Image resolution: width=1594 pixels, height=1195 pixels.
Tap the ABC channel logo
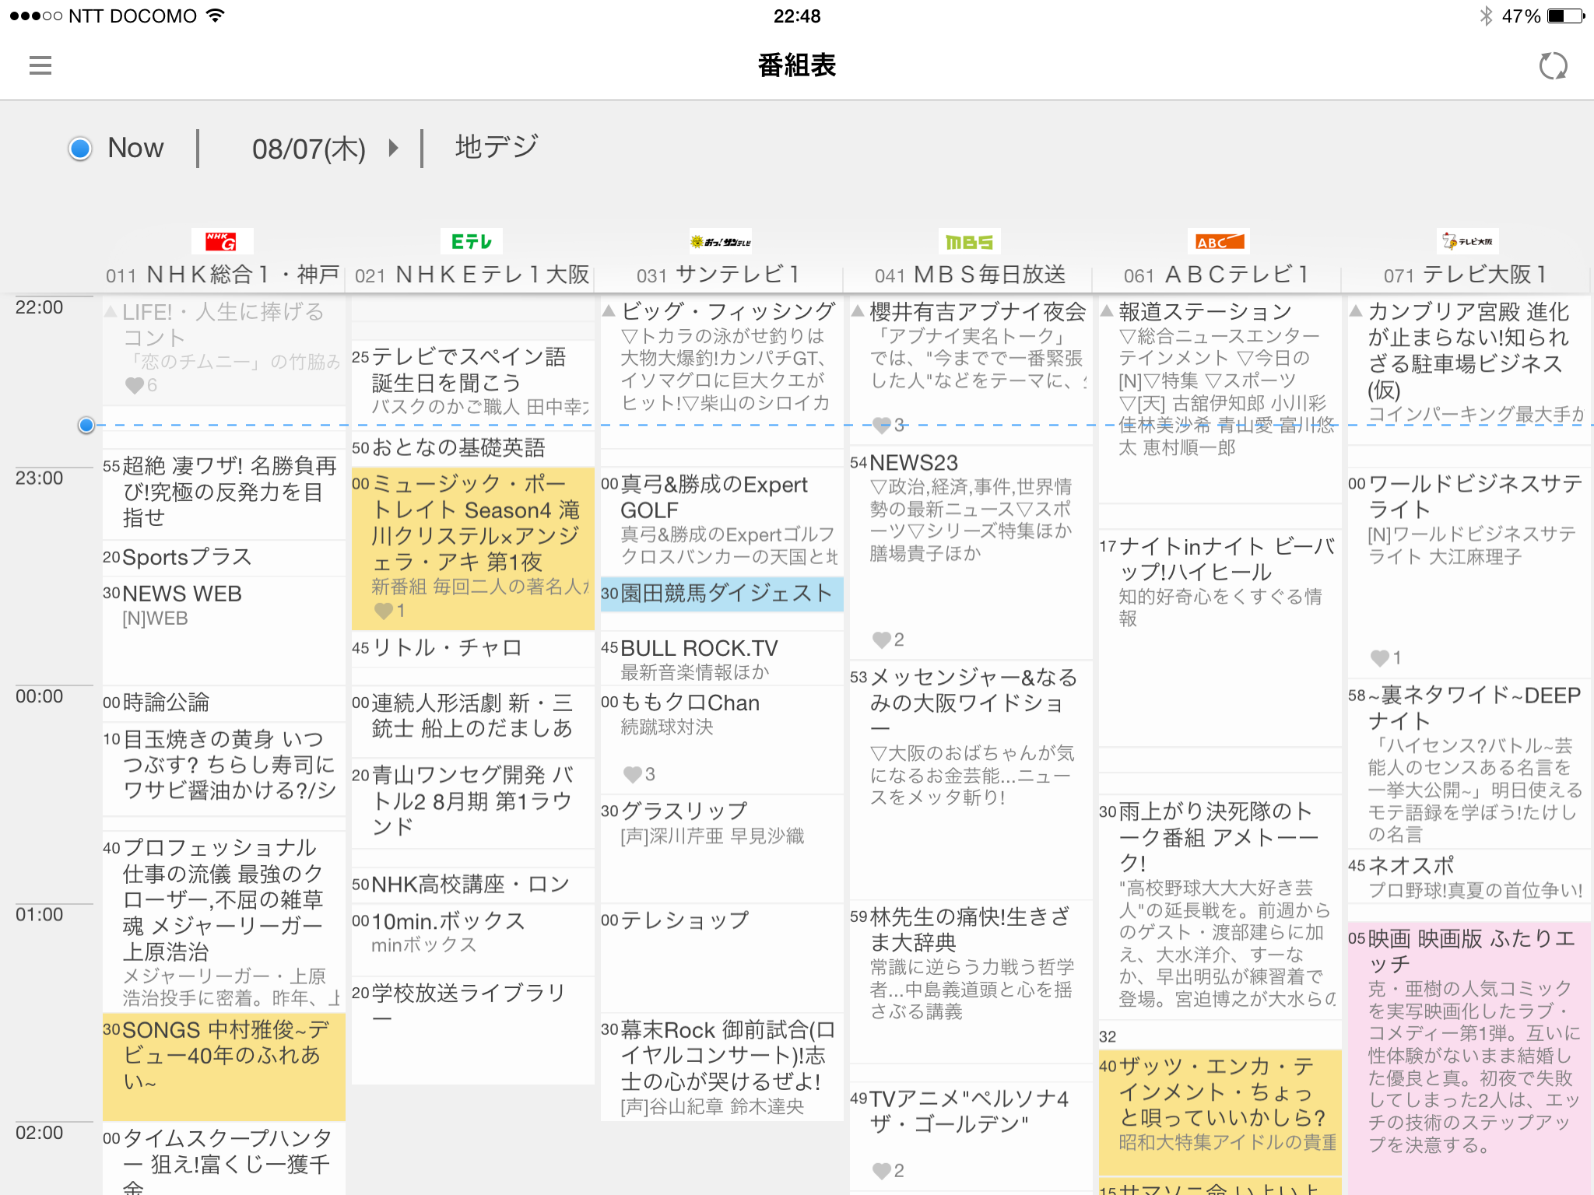click(x=1219, y=241)
